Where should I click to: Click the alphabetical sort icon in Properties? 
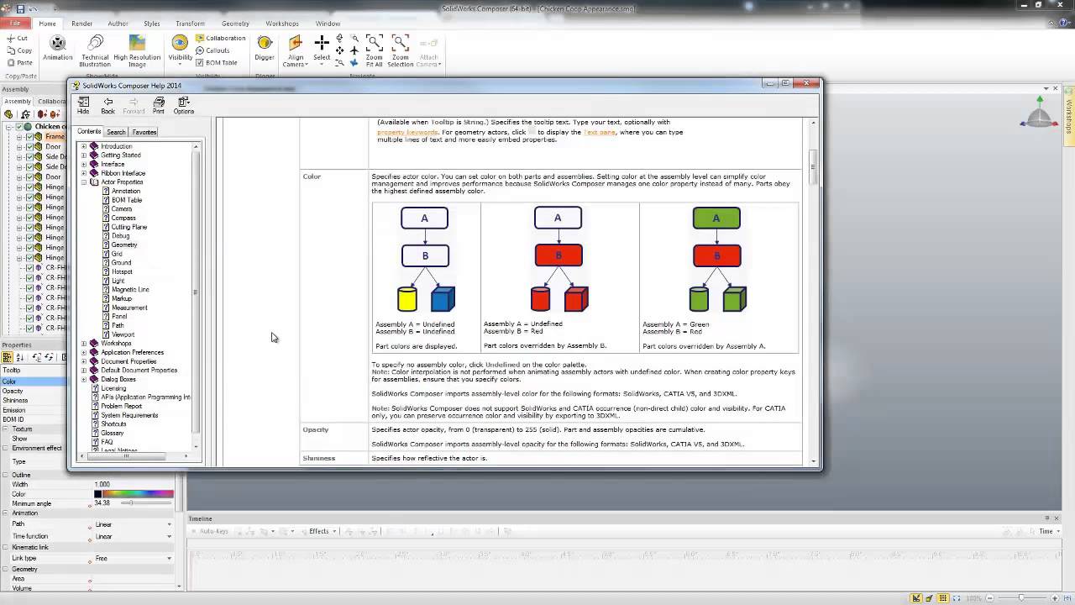click(20, 357)
